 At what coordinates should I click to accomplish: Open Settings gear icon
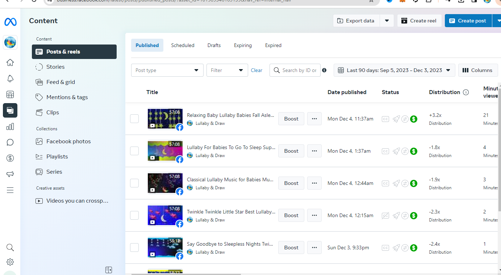coord(10,262)
